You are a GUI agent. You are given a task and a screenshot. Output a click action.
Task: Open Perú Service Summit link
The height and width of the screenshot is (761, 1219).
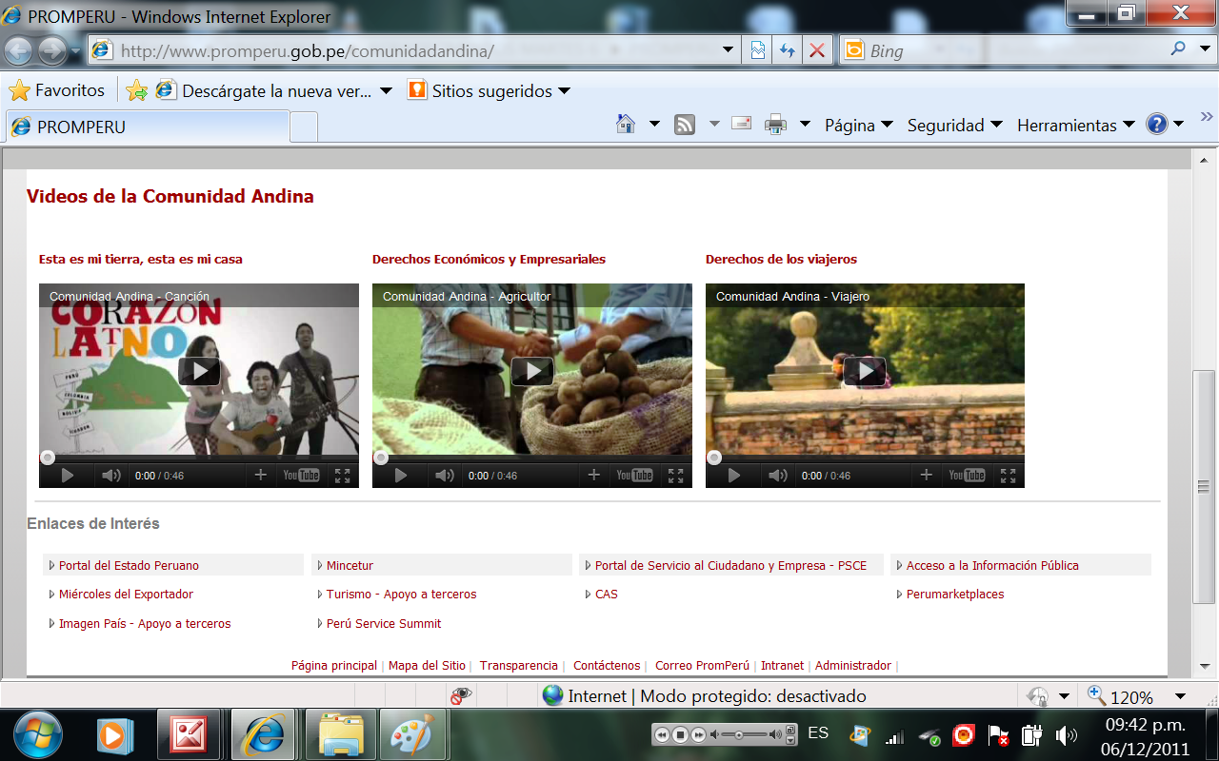point(384,623)
